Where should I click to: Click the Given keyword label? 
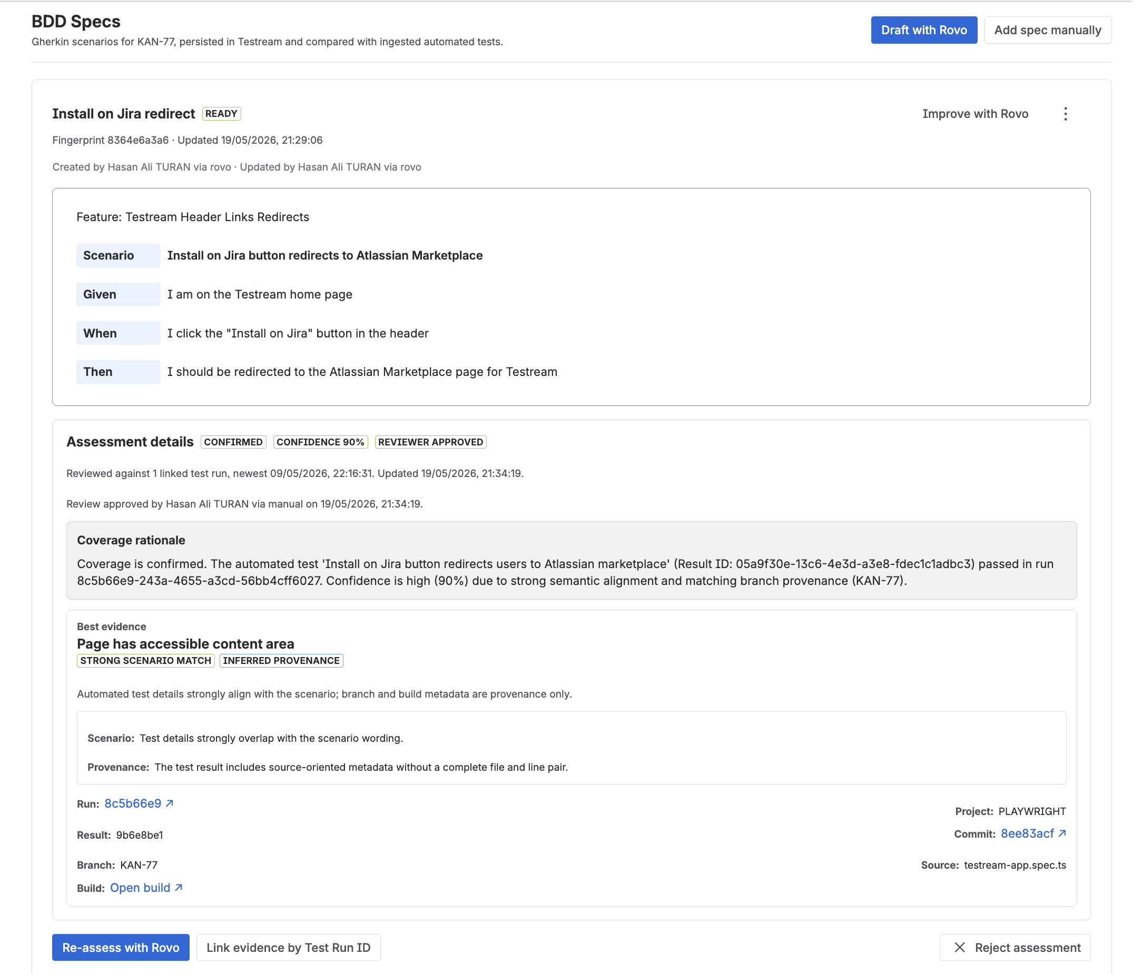118,294
